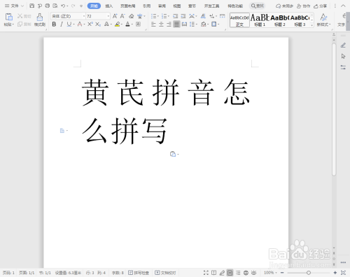Click the sort icon in ribbon
Image resolution: width=350 pixels, height=277 pixels.
203,16
